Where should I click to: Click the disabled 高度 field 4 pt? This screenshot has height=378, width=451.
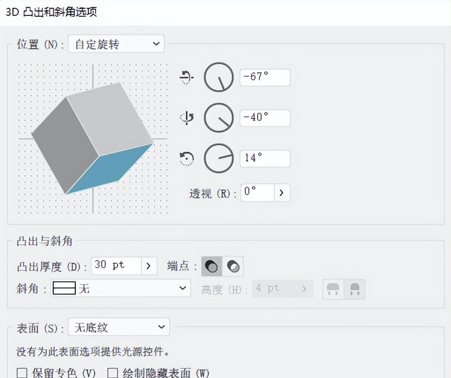[x=275, y=289]
